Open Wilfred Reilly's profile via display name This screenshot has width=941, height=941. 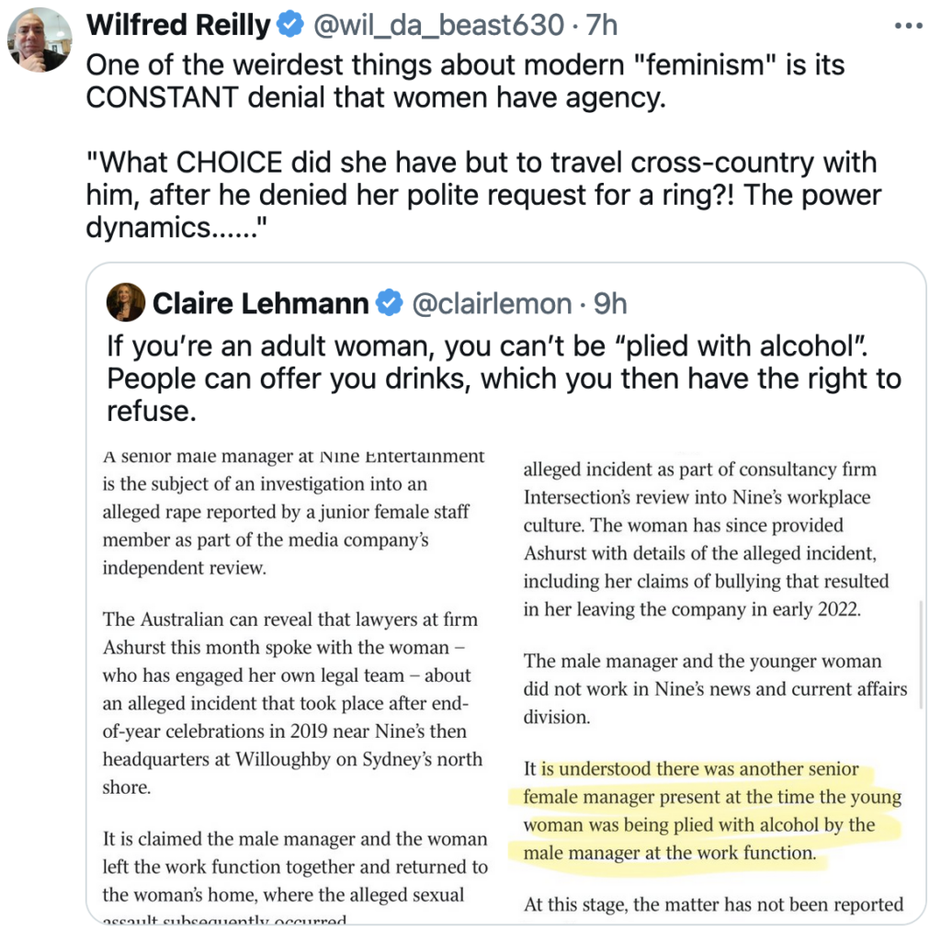coord(178,26)
